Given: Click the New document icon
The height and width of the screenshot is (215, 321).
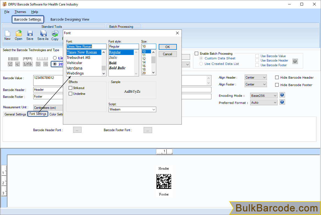Looking at the screenshot, I should pos(8,34).
